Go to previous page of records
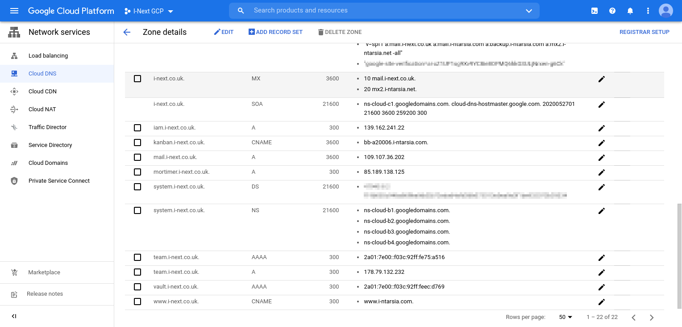 [x=634, y=318]
